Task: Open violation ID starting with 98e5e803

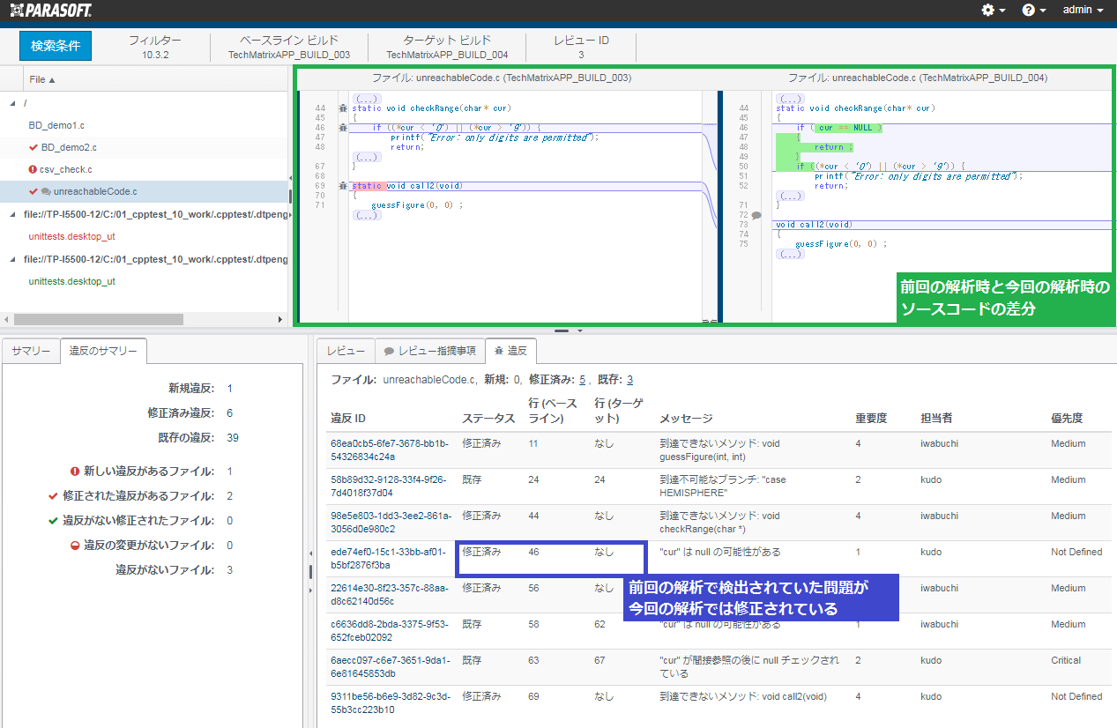Action: [391, 522]
